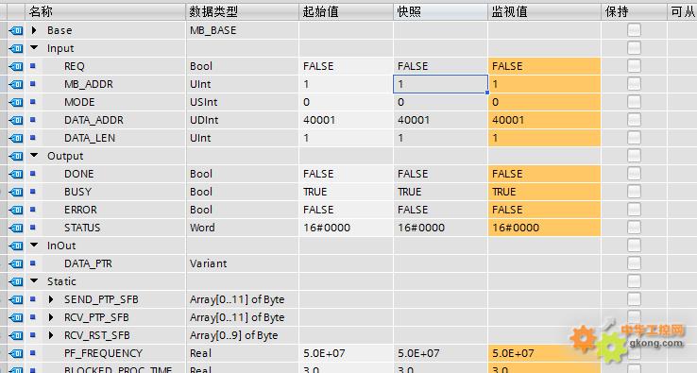
Task: Toggle the retain checkbox for the BUSY row
Action: (x=635, y=192)
